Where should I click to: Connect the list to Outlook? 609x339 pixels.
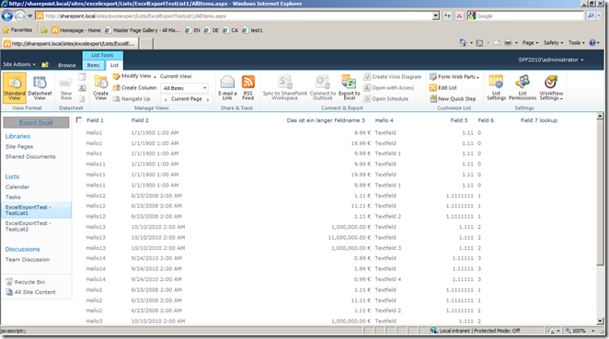(323, 87)
